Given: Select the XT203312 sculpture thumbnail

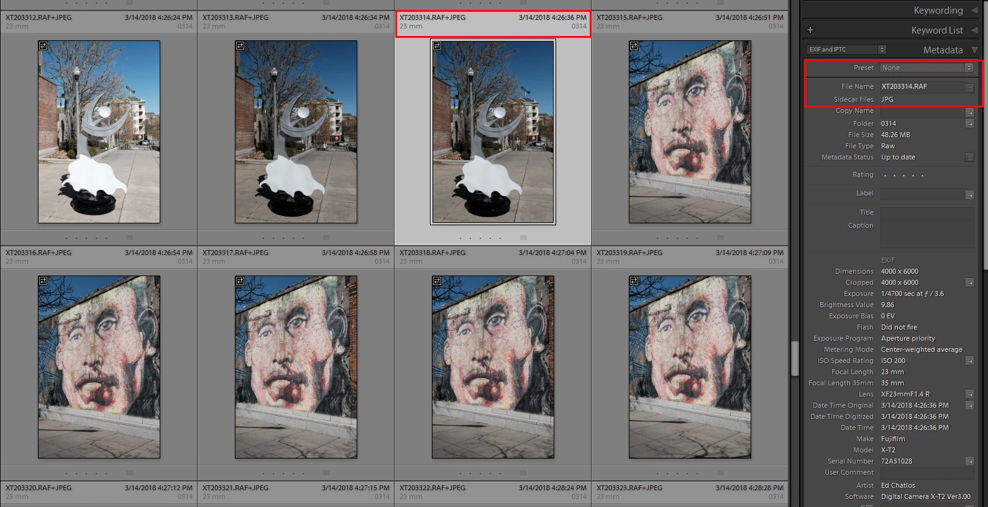Looking at the screenshot, I should (x=99, y=132).
